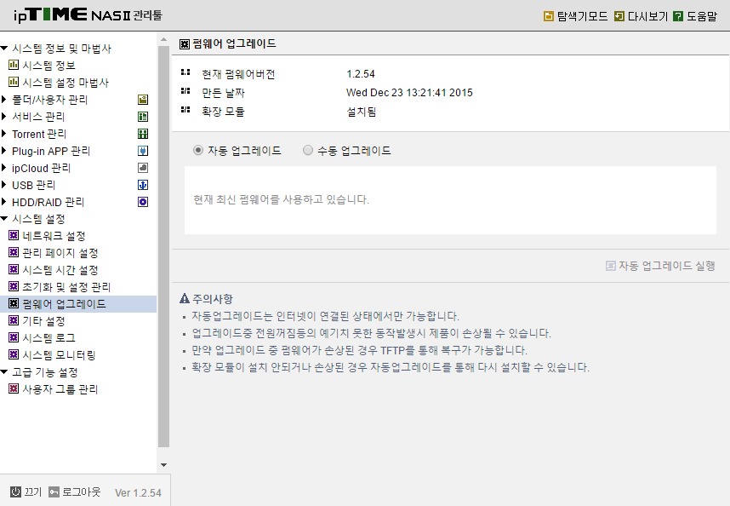
Task: Click the Plug-in APP 관리 plug icon
Action: (x=143, y=151)
